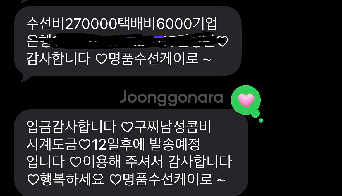Image resolution: width=342 pixels, height=196 pixels.
Task: Click the 감사합니다 text in first message
Action: coord(58,59)
